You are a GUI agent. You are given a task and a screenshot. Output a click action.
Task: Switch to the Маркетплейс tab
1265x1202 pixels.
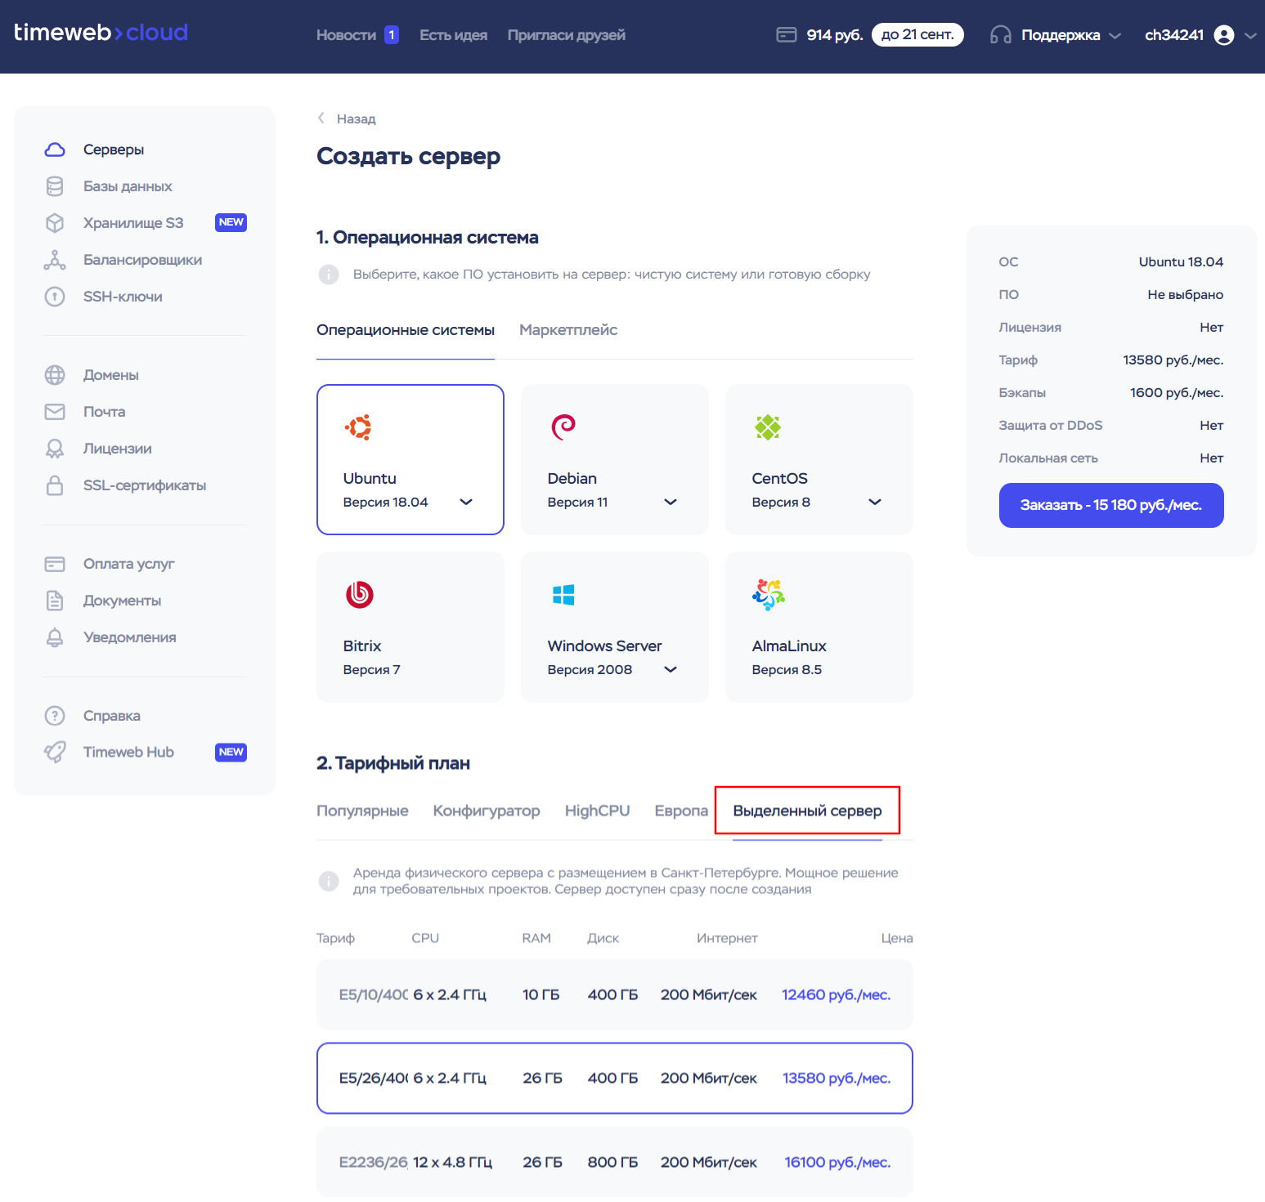(568, 330)
